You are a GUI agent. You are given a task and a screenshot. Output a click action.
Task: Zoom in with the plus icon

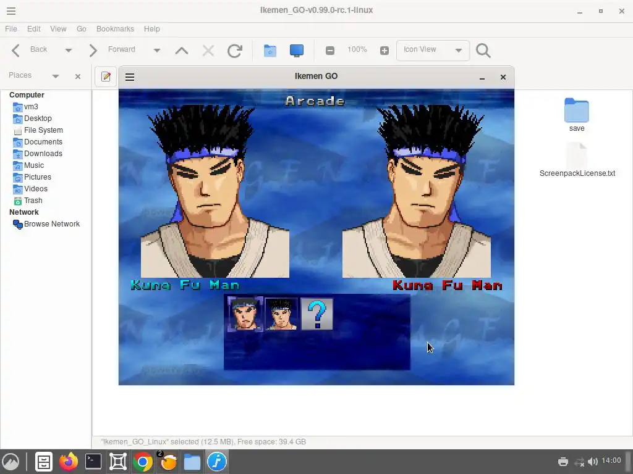click(384, 51)
